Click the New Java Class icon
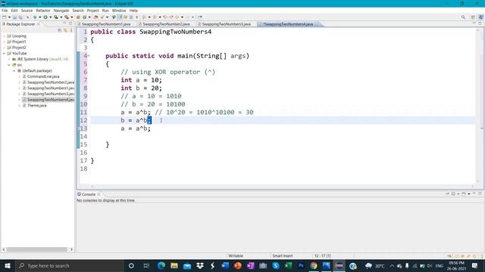Image resolution: width=485 pixels, height=272 pixels. pyautogui.click(x=84, y=17)
